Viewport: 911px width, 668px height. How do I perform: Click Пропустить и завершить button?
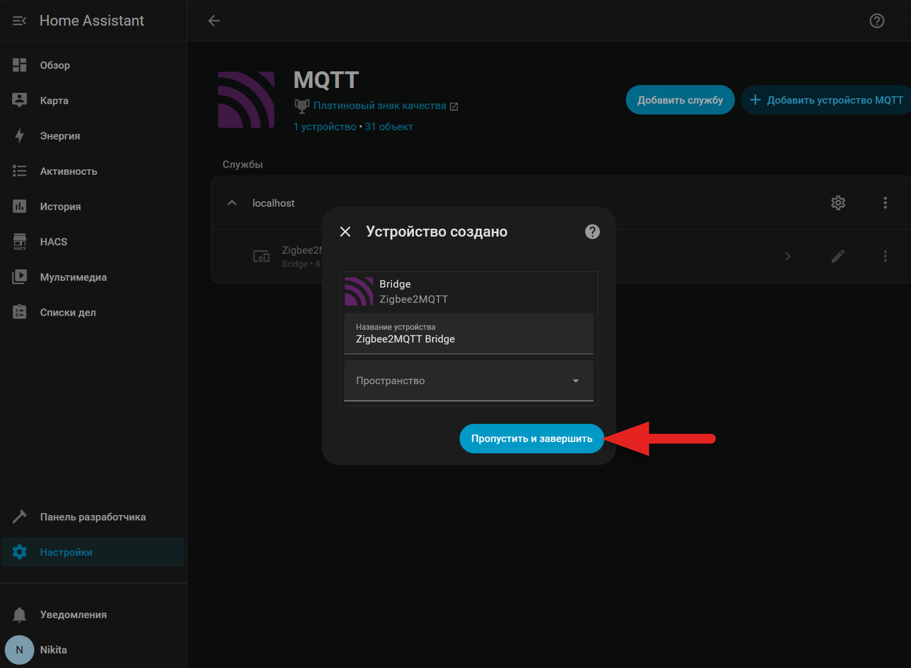tap(531, 438)
